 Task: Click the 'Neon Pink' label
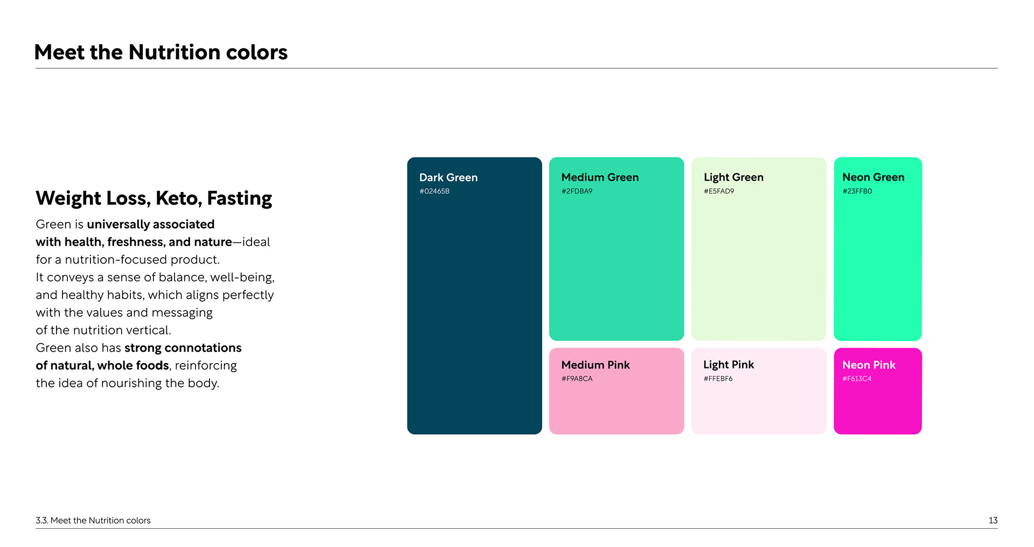[869, 365]
